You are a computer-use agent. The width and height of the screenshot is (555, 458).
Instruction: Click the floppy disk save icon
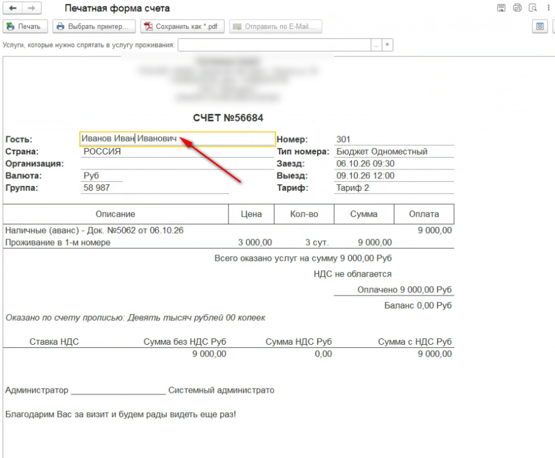[x=501, y=8]
